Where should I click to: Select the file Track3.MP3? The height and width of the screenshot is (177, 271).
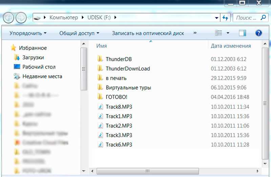tap(119, 135)
